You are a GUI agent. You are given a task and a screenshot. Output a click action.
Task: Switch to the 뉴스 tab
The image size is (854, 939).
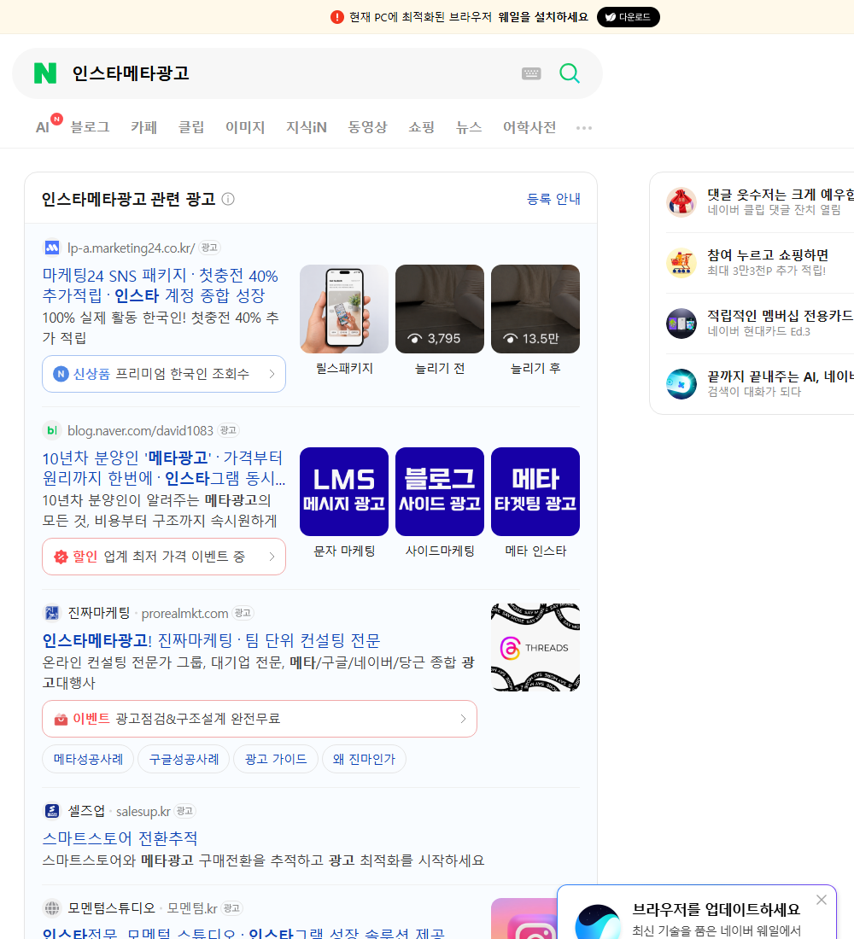click(x=469, y=127)
